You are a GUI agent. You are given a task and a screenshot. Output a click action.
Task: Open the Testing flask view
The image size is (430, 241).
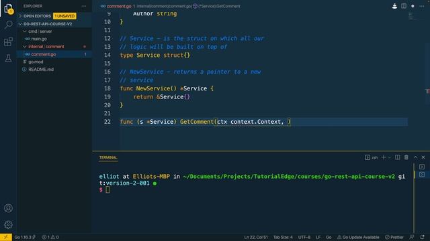9,58
